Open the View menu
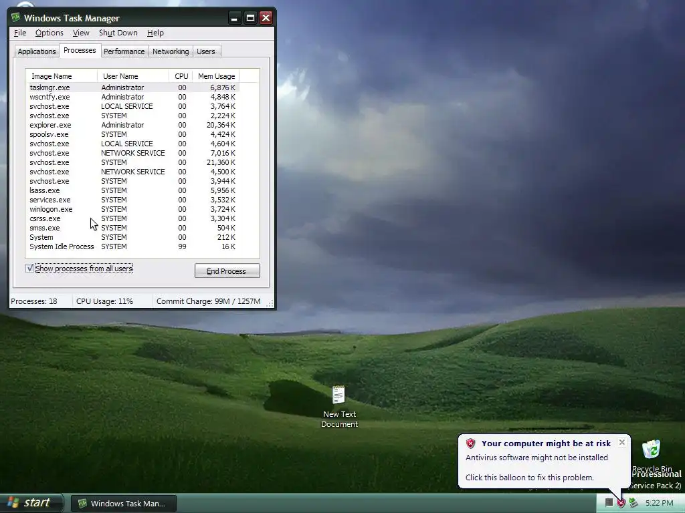 (81, 33)
